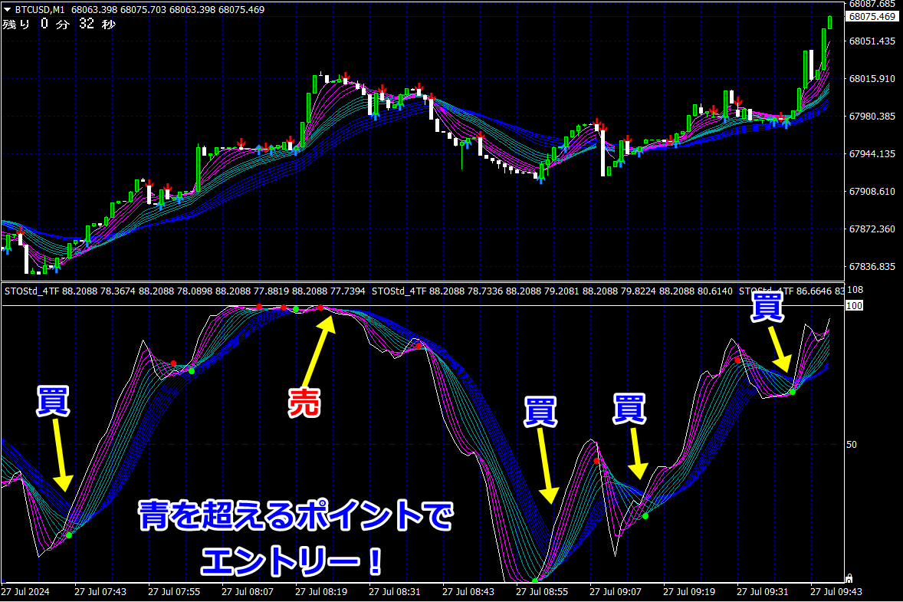The image size is (903, 602).
Task: Click the 27 Jul 07:43 time label
Action: coord(100,591)
